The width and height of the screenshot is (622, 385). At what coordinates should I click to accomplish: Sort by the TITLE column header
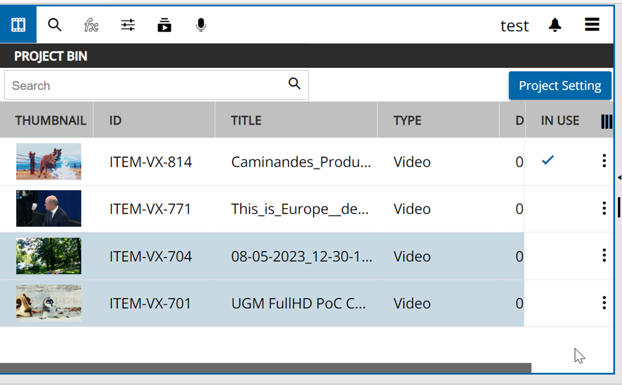click(246, 120)
